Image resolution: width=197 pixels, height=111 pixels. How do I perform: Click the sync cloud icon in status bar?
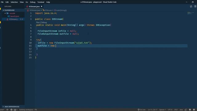point(7,110)
